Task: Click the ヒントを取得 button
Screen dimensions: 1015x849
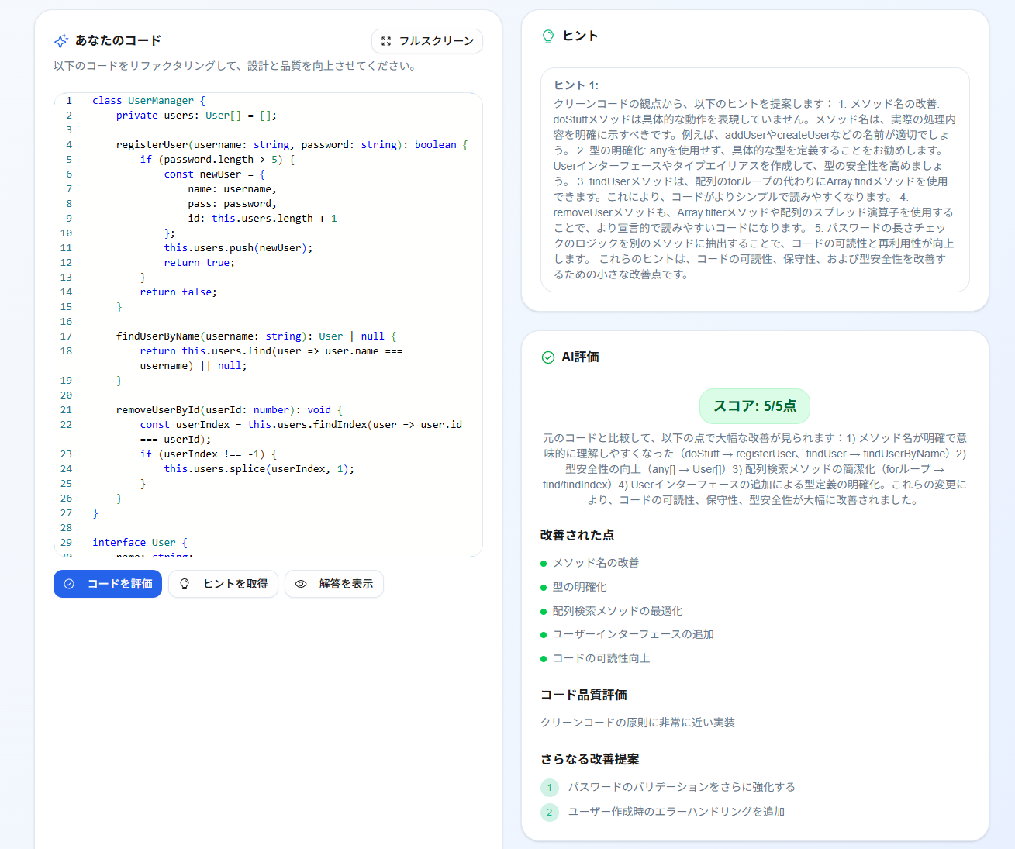Action: pyautogui.click(x=223, y=584)
